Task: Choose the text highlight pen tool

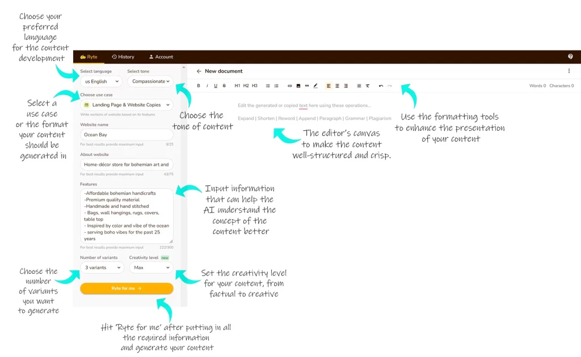Action: pyautogui.click(x=315, y=86)
